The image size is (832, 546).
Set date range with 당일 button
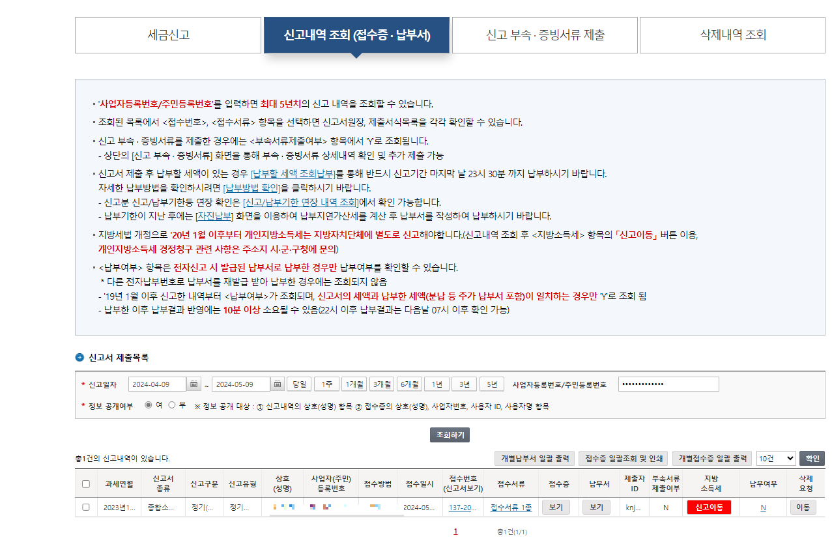click(x=299, y=384)
